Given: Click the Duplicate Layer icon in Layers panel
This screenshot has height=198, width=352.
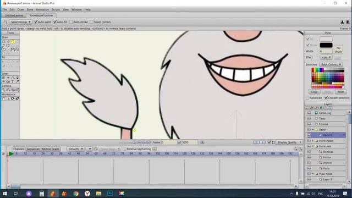Looking at the screenshot, I should (312, 108).
